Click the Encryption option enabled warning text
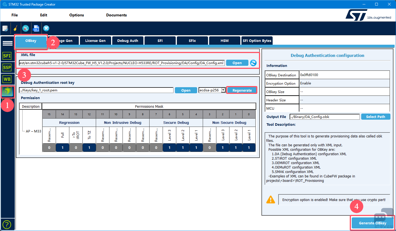 pyautogui.click(x=334, y=200)
